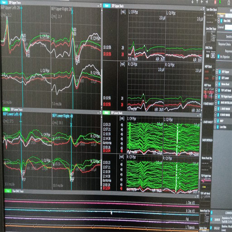Click the L: C4'-Fpz label in upper trace
Screen dimensions: 232x232
click(x=45, y=36)
